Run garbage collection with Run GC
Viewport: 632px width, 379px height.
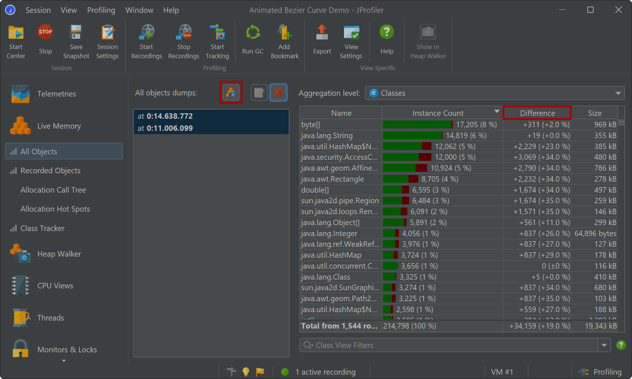click(x=253, y=39)
